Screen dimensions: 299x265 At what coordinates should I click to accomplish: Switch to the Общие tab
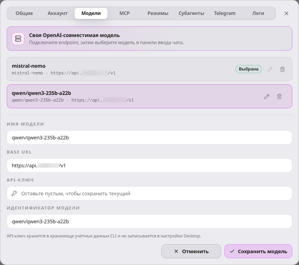(x=24, y=13)
